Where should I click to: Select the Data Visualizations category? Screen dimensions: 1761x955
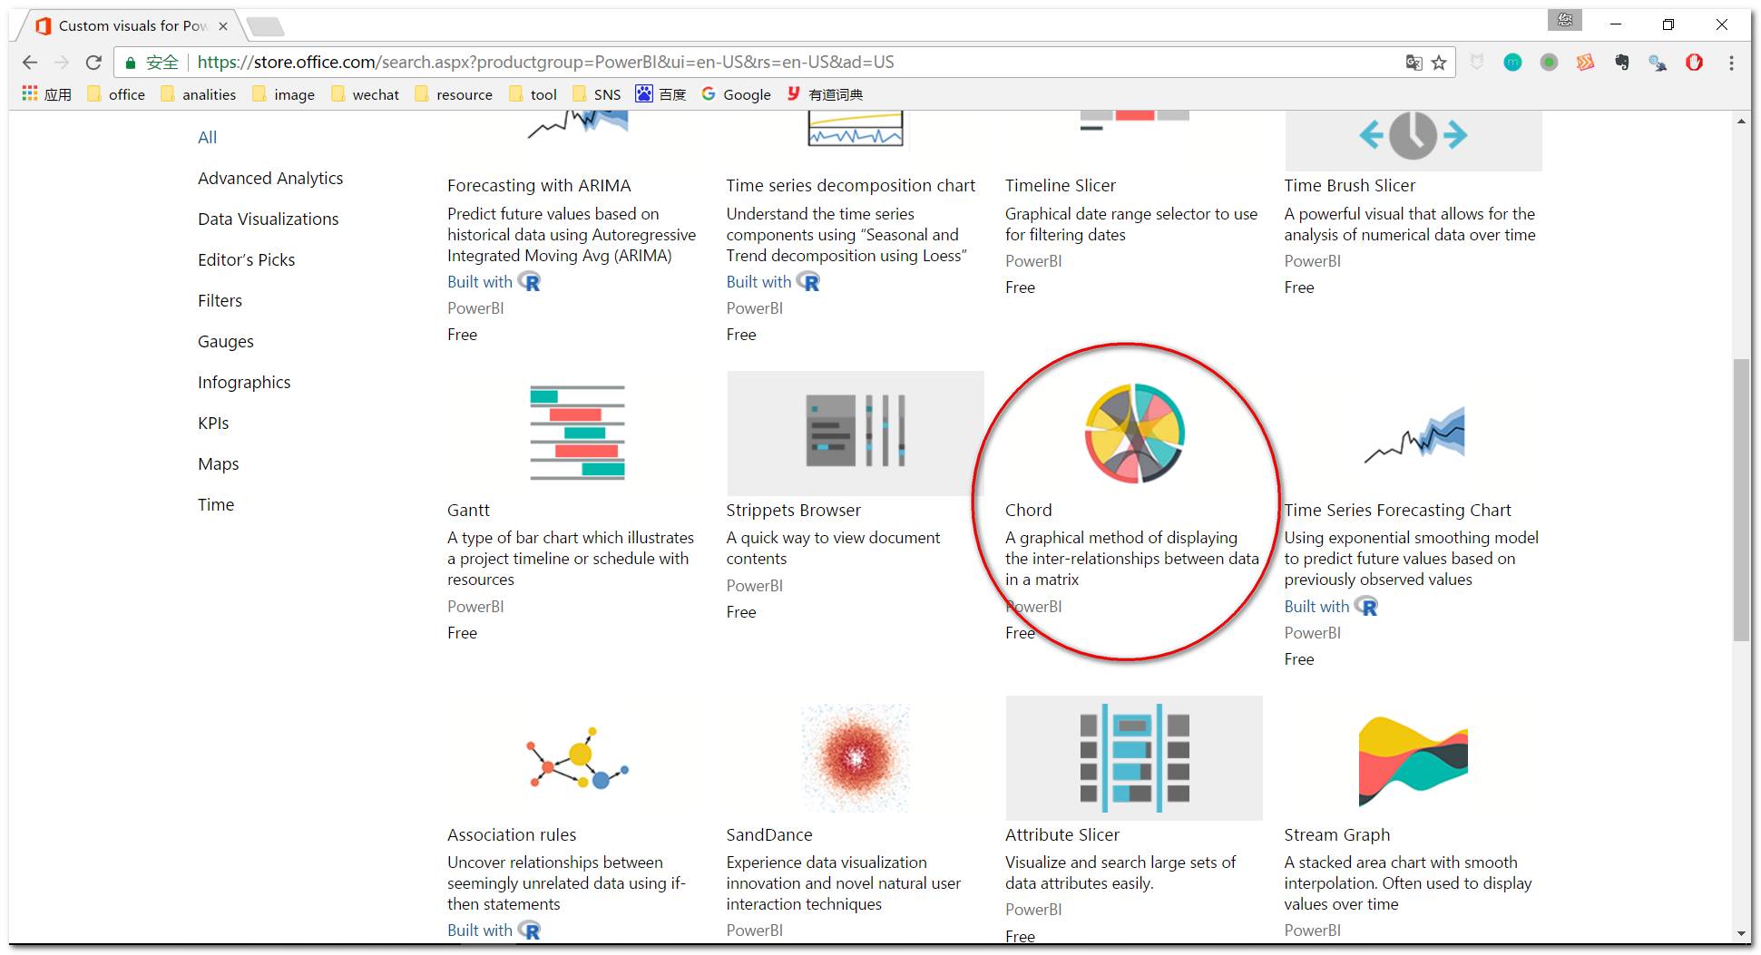pyautogui.click(x=268, y=219)
